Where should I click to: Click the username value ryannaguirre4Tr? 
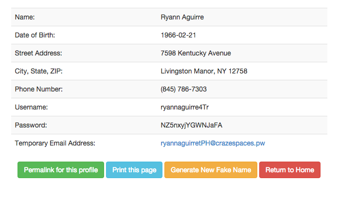185,108
